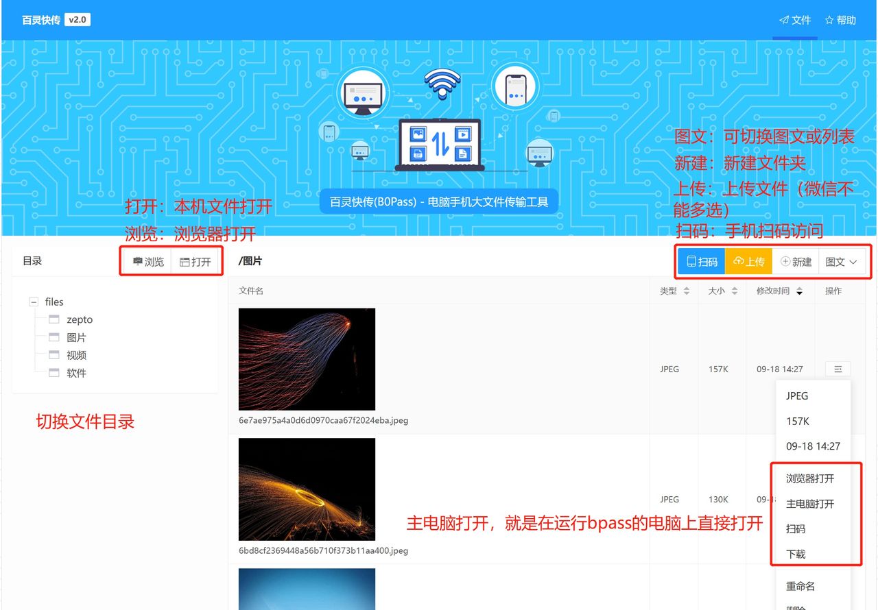This screenshot has height=610, width=878.
Task: Click the 130K size cell
Action: point(718,500)
